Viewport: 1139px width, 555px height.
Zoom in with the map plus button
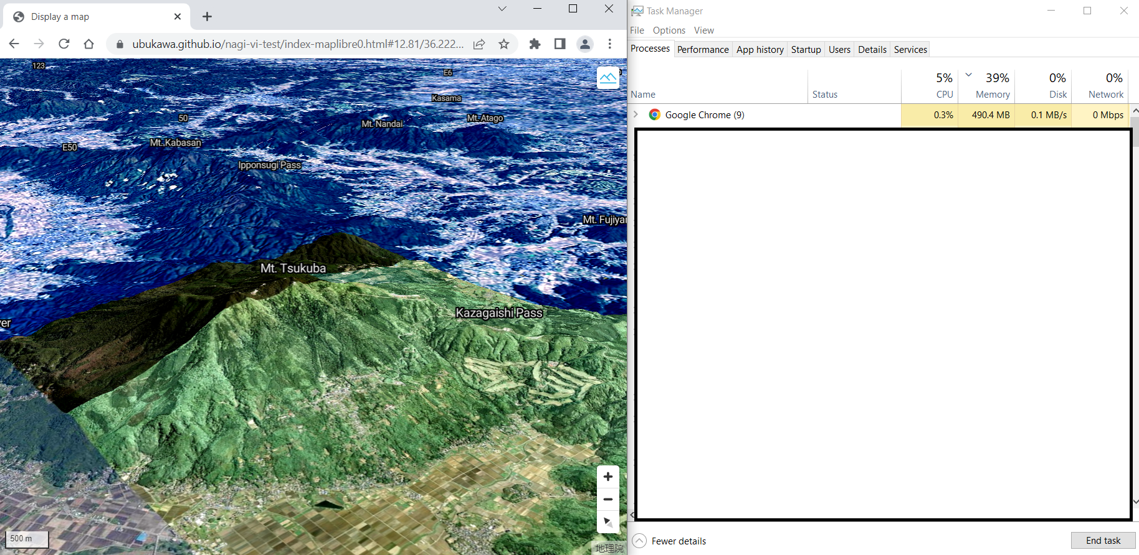point(608,477)
